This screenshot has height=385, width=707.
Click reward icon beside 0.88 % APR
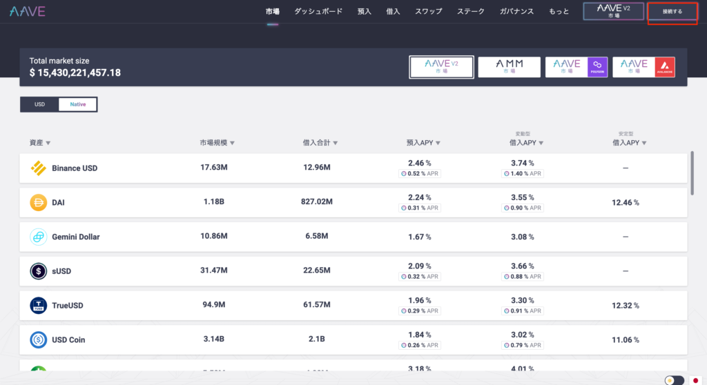[506, 277]
